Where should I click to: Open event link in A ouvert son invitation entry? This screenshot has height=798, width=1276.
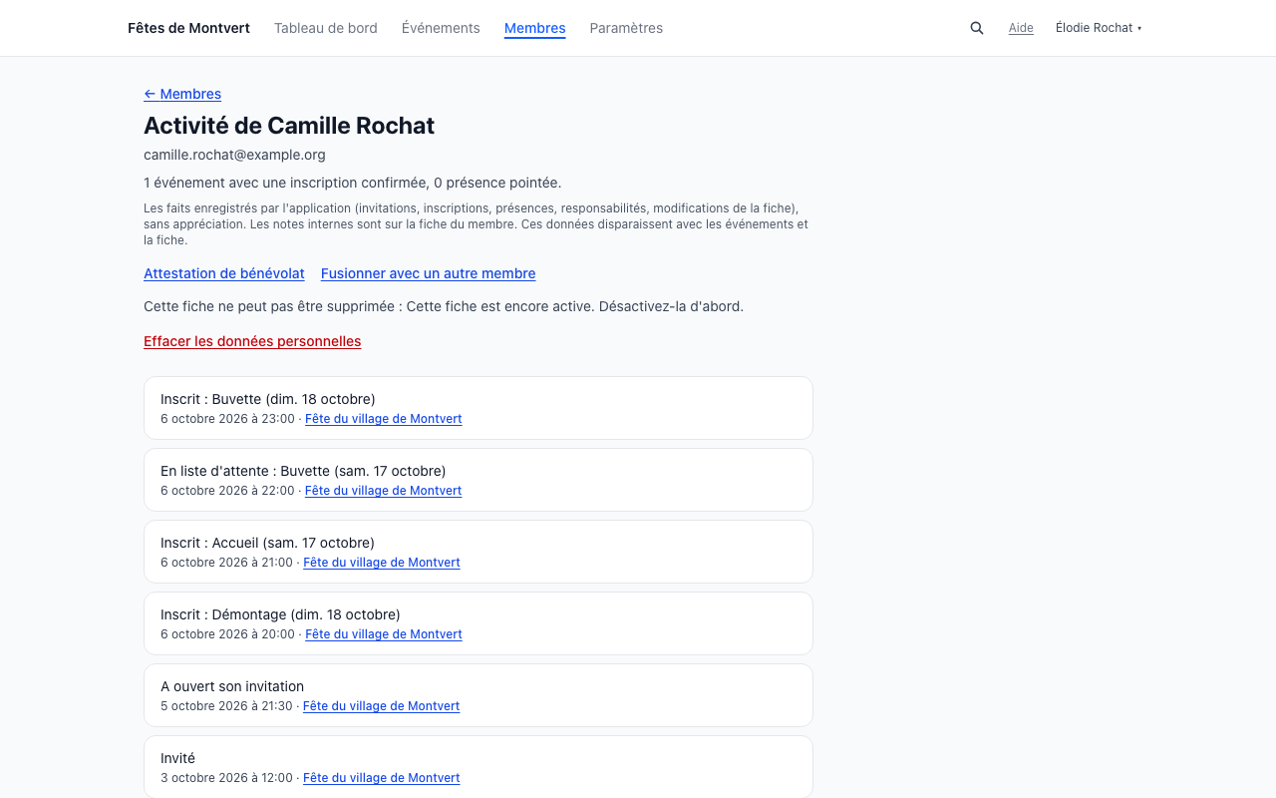click(382, 706)
